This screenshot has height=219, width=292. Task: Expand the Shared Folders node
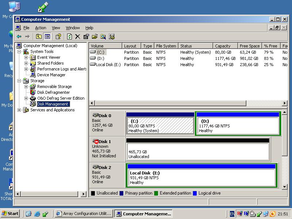pyautogui.click(x=26, y=63)
